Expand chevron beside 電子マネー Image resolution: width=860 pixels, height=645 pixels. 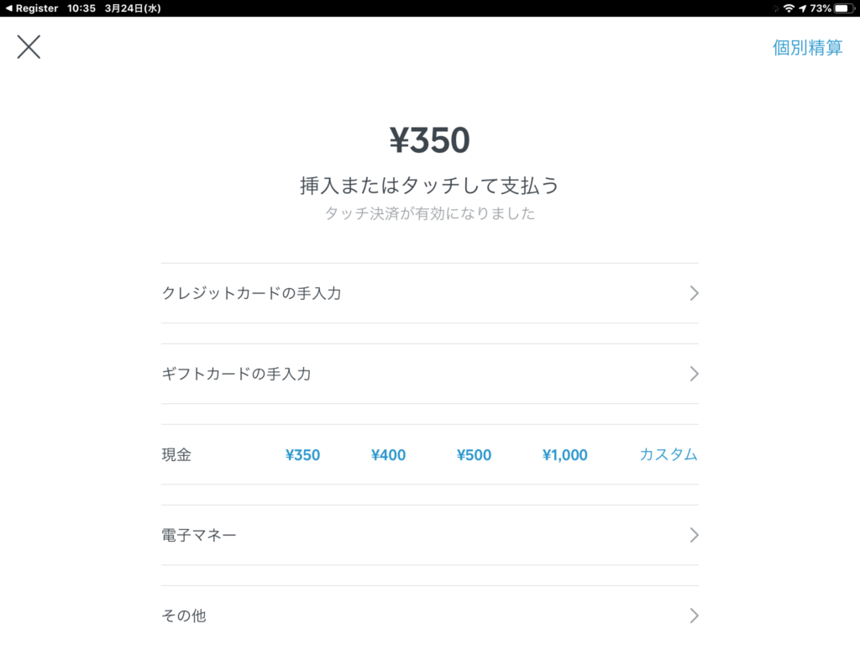(694, 535)
